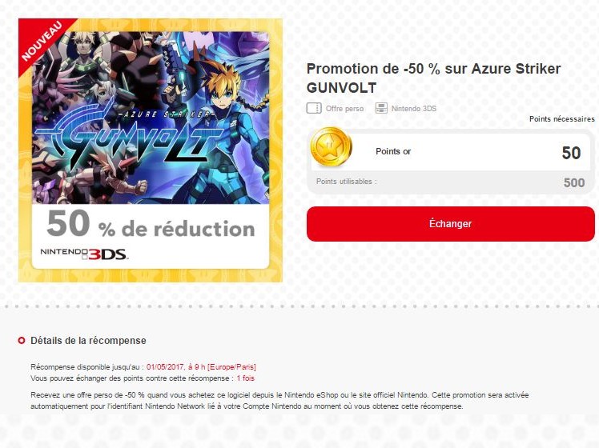
Task: Click the Offre perso label
Action: coord(344,108)
